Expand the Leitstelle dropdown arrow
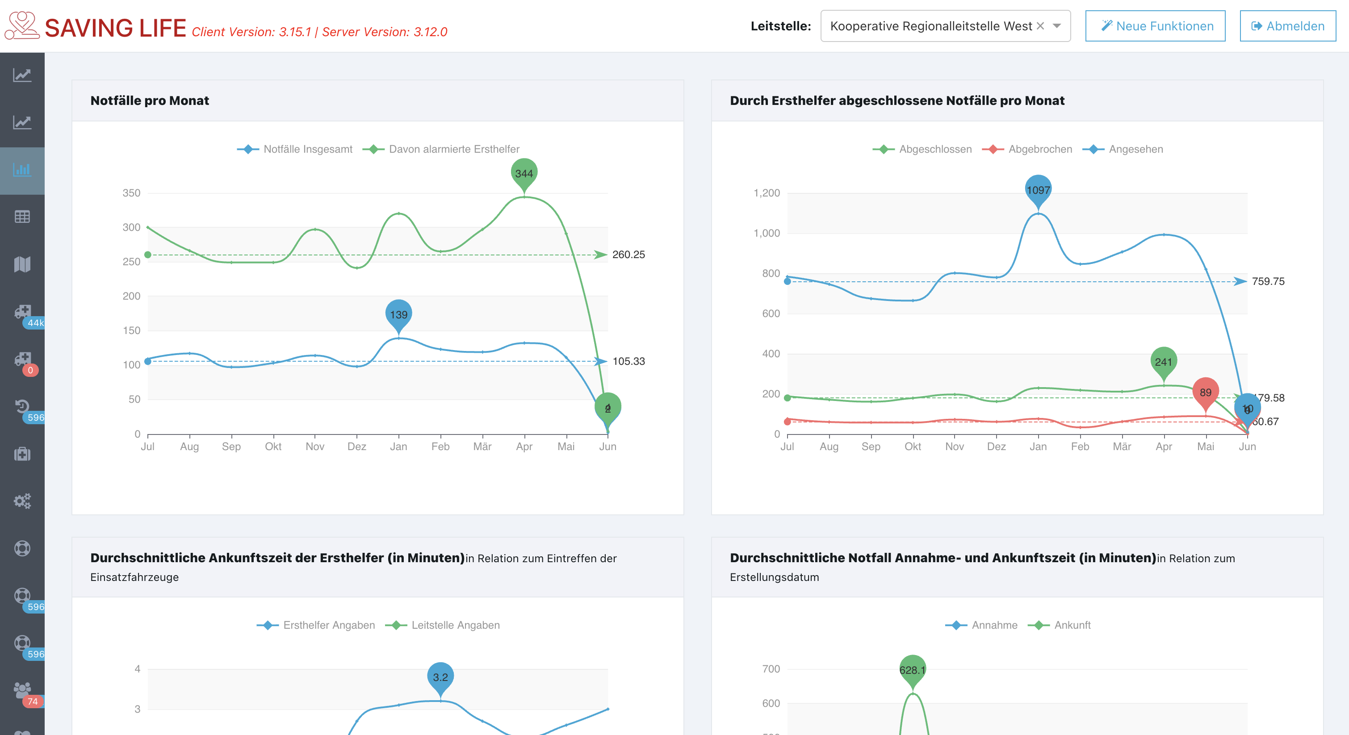The image size is (1349, 735). pyautogui.click(x=1057, y=25)
